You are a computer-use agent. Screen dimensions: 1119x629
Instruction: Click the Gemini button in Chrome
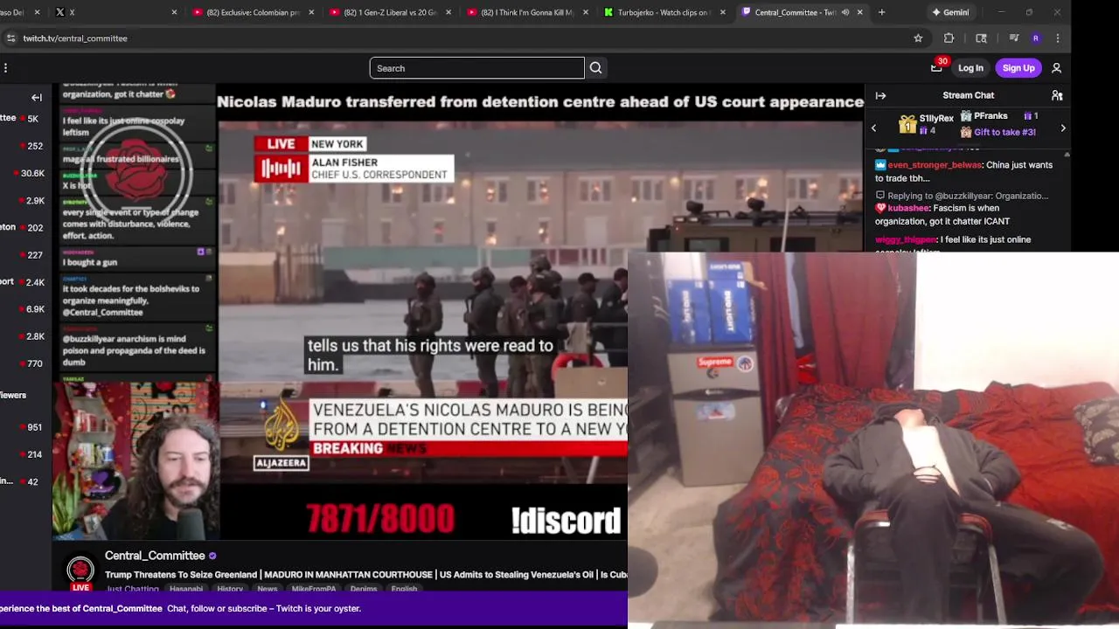[950, 12]
